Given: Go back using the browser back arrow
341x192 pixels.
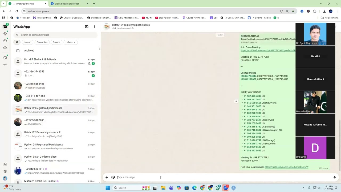Looking at the screenshot, I should click(x=4, y=11).
